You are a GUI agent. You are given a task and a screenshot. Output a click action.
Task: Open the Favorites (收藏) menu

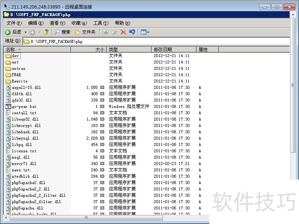click(79, 23)
